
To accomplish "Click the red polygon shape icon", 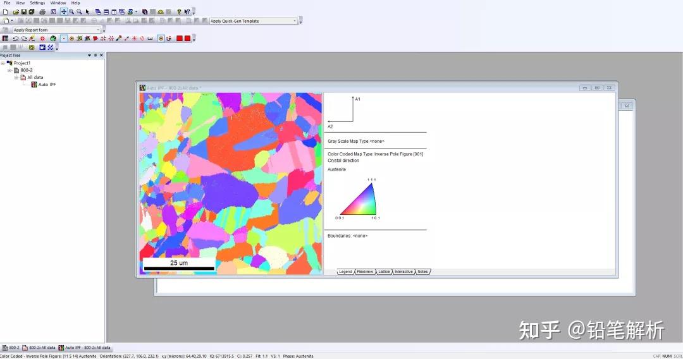I will point(95,39).
